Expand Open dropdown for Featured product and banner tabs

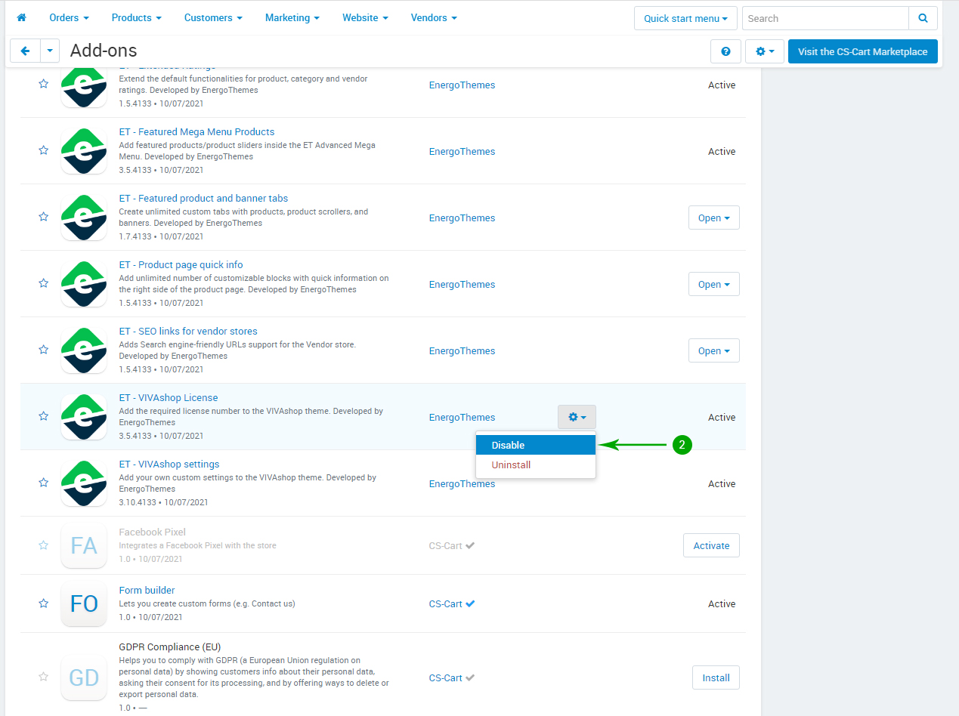click(714, 218)
